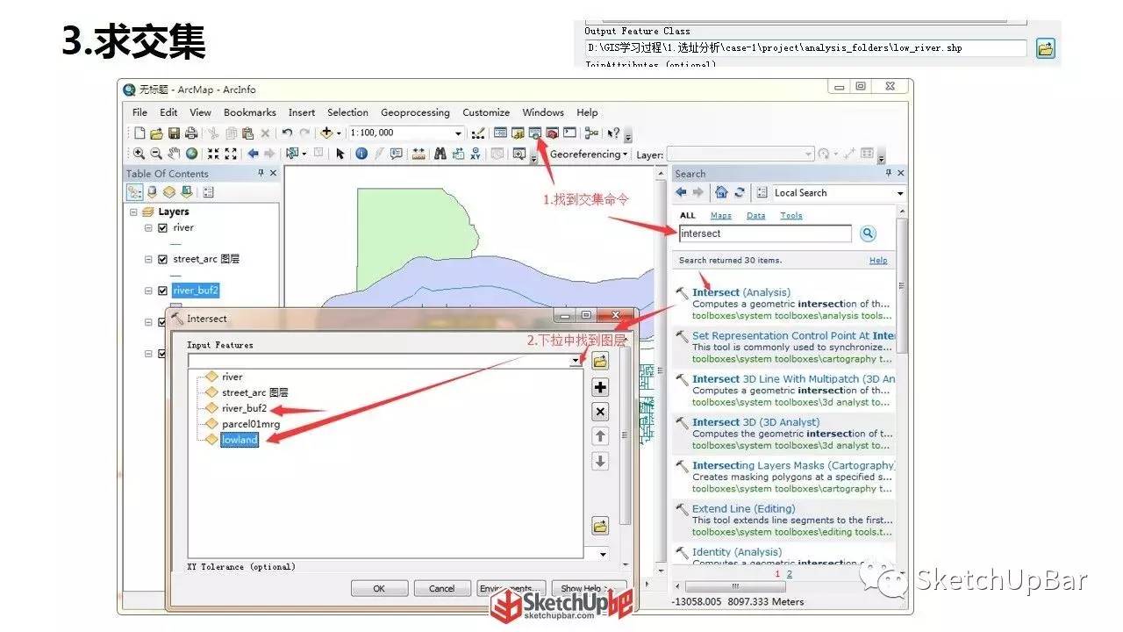Select parcel01mrg in the Input Features list
Screen dimensions: 1123x632
point(251,424)
